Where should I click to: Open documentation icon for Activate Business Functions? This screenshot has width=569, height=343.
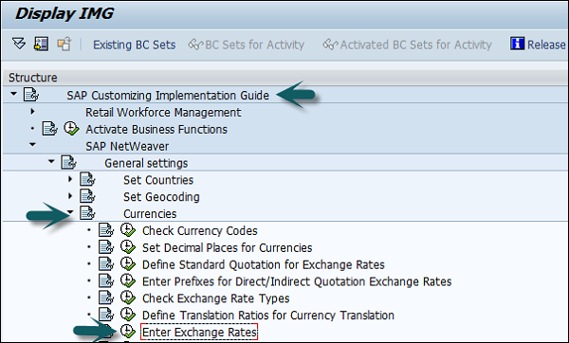click(x=49, y=129)
